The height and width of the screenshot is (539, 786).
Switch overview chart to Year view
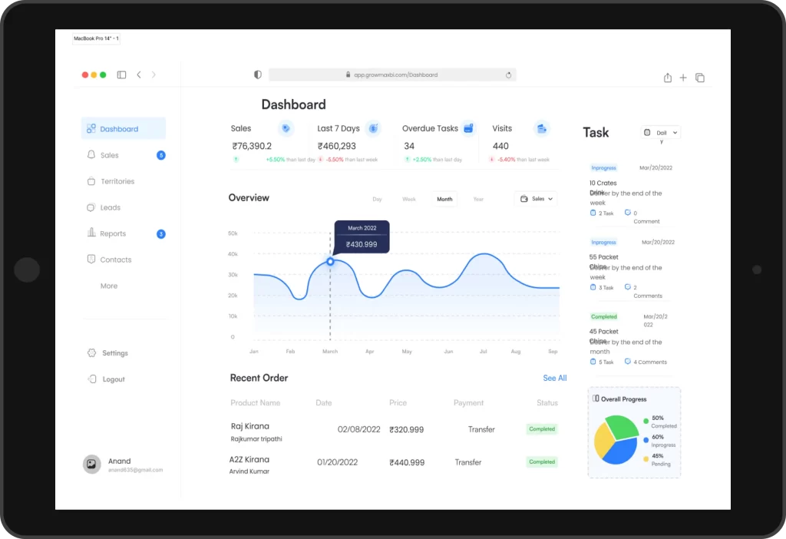coord(478,199)
